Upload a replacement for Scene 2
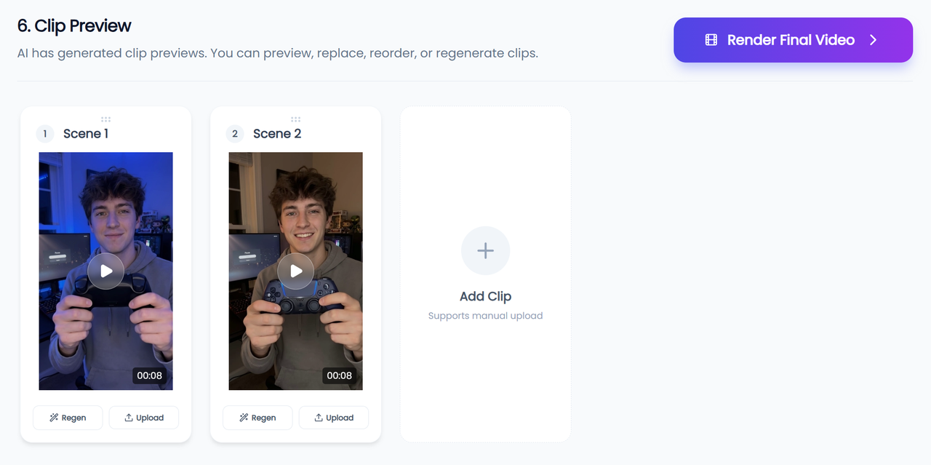 [x=334, y=418]
